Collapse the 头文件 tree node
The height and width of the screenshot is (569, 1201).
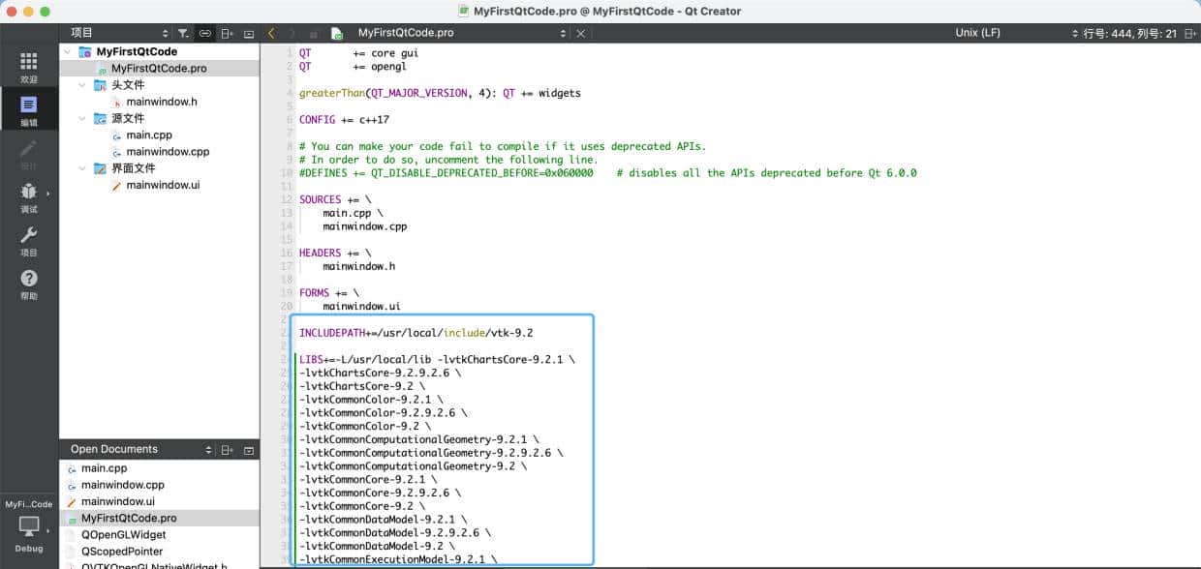[x=82, y=84]
